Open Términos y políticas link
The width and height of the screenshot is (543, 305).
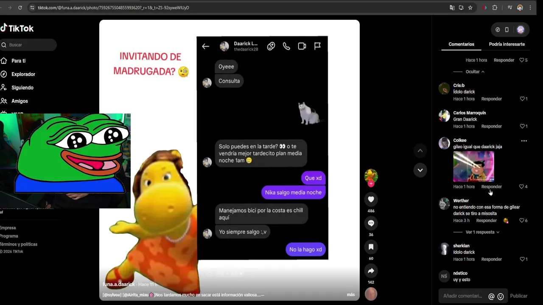tap(19, 244)
